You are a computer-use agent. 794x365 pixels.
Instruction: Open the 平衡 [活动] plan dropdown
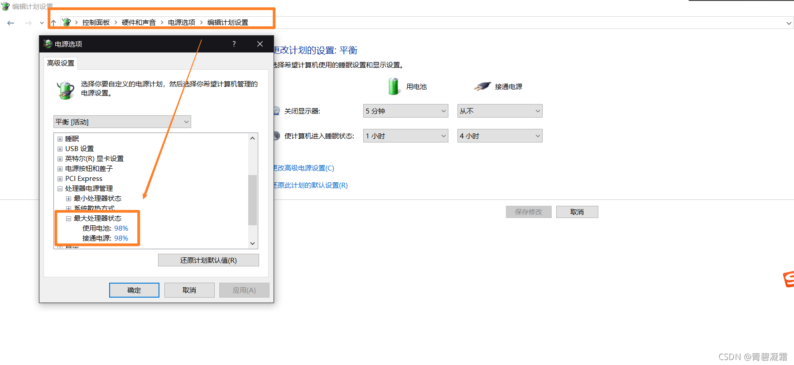(x=122, y=122)
